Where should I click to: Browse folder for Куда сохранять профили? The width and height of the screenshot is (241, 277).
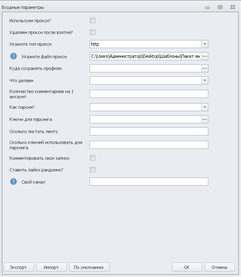point(205,68)
